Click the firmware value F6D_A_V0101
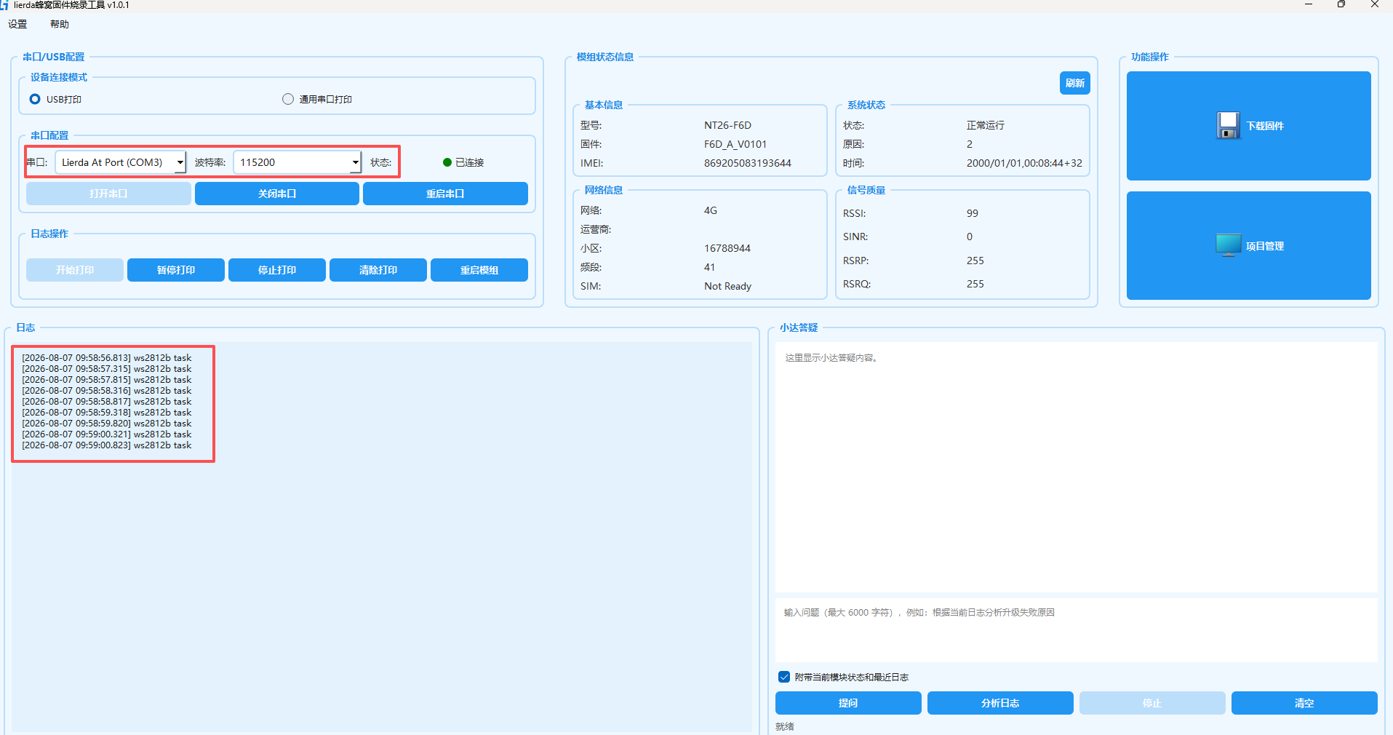 [x=735, y=144]
